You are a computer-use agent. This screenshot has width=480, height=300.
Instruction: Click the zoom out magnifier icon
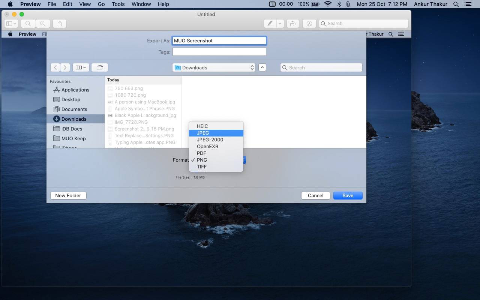pos(28,23)
